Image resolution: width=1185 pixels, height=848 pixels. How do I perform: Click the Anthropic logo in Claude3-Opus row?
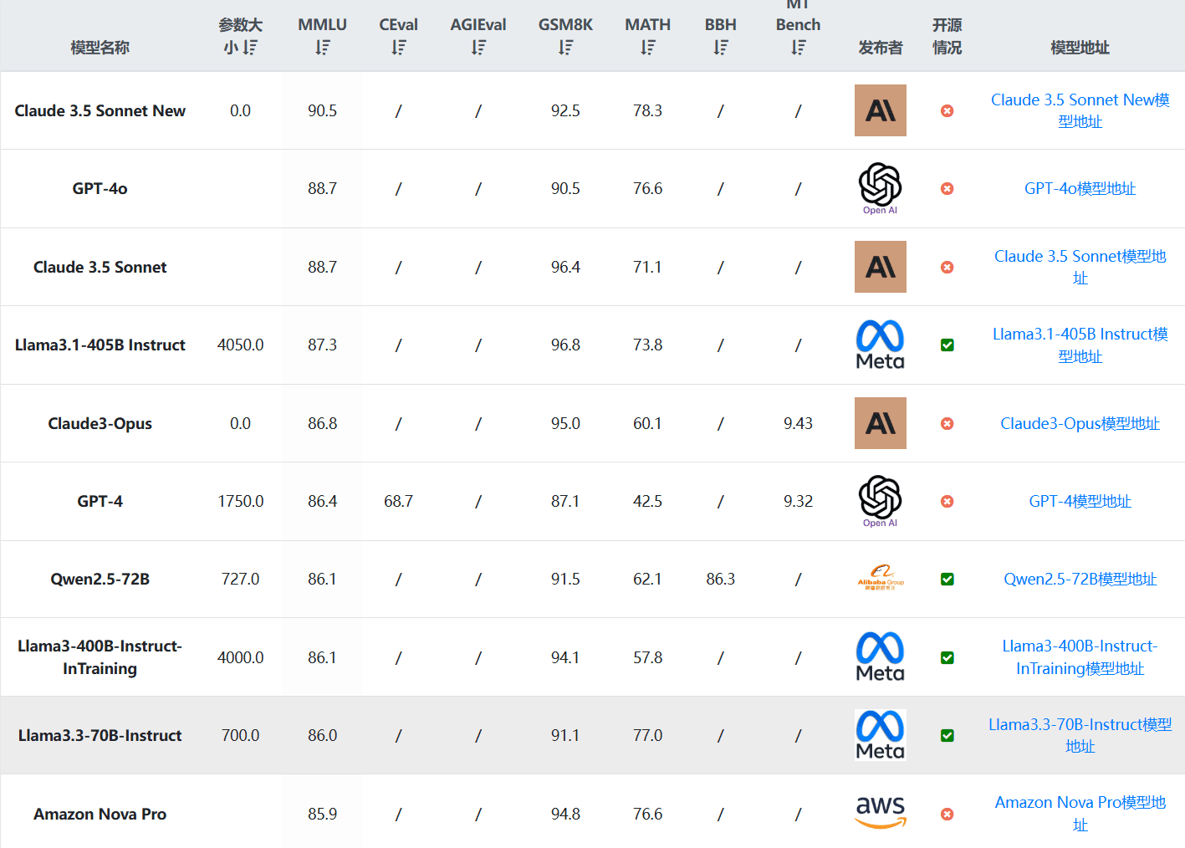tap(880, 423)
